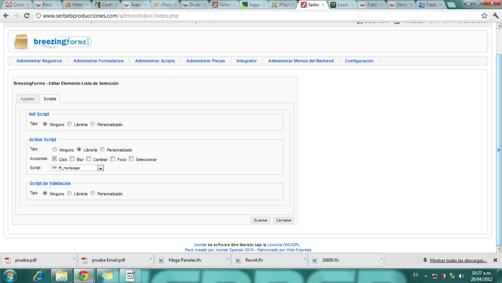The width and height of the screenshot is (502, 283).
Task: Open Revo4.flv download item
Action: click(x=268, y=260)
